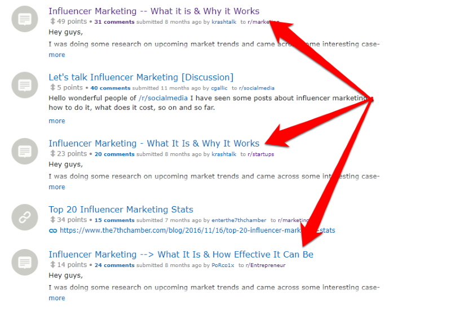Click the vote arrows next to 34 points
The width and height of the screenshot is (451, 311).
pos(52,220)
